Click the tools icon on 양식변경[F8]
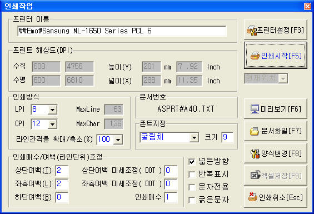 (x=255, y=153)
